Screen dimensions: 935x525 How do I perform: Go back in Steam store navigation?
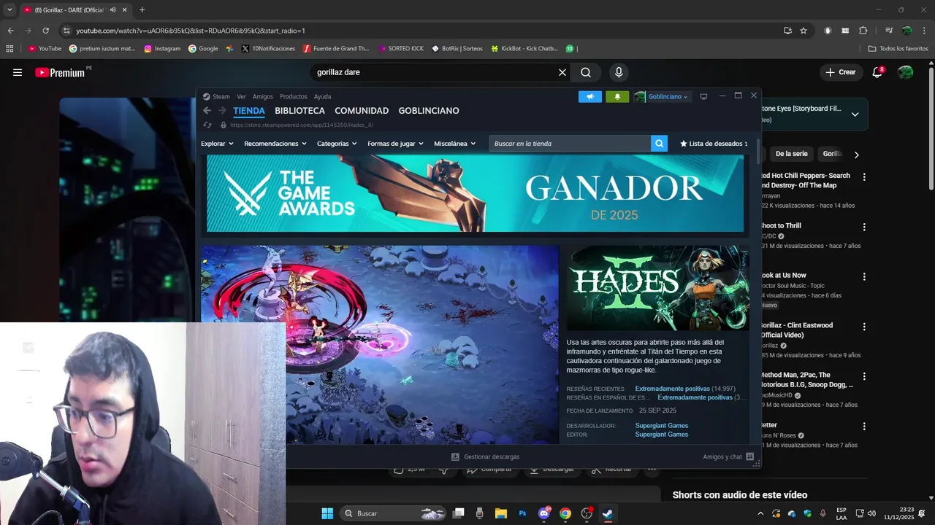(x=207, y=111)
